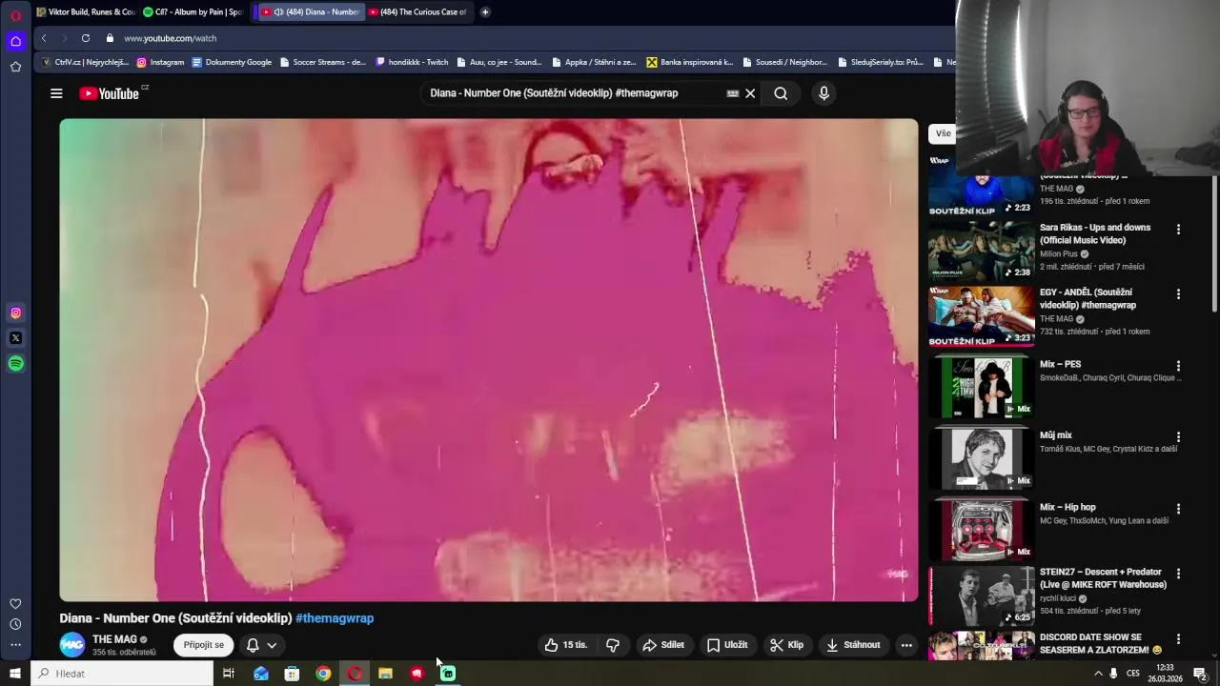Save the video with Uložit button
1220x686 pixels.
[x=726, y=645]
